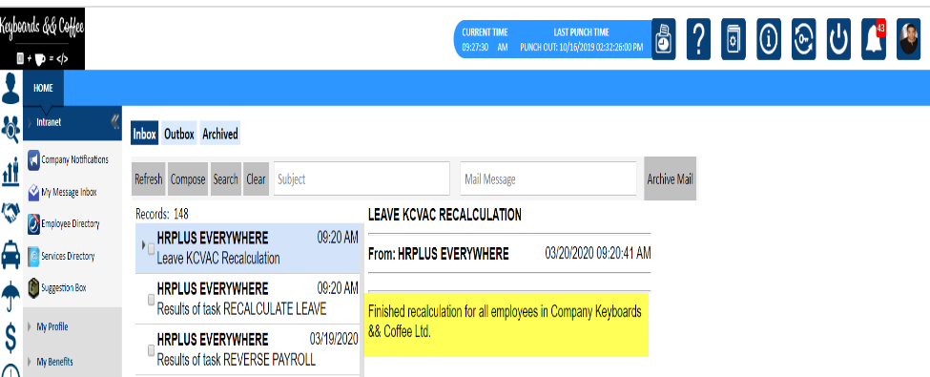The image size is (930, 377).
Task: Click the My Message Inbox envelope icon
Action: (33, 193)
